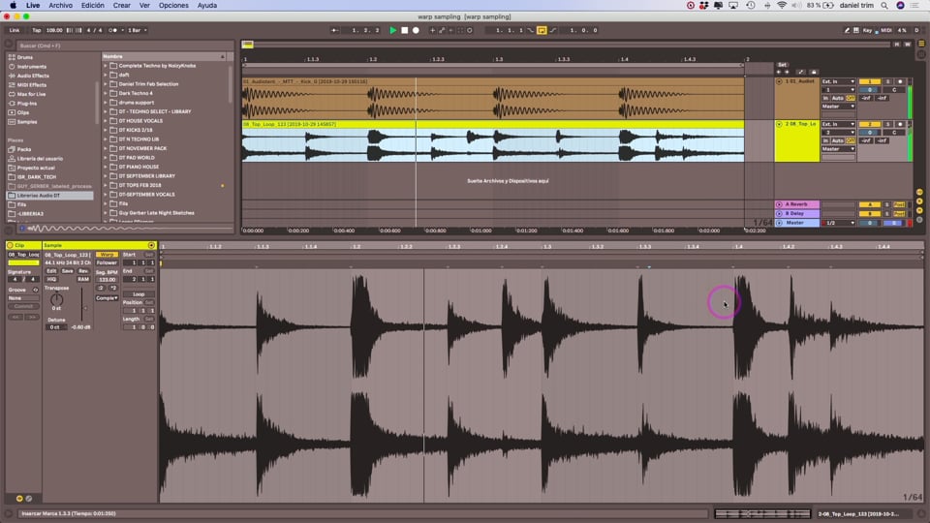
Task: Click the sample Save button
Action: tap(68, 271)
